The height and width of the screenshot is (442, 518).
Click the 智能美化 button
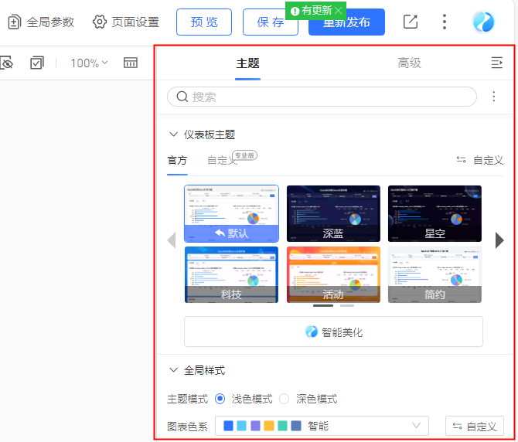(x=333, y=331)
